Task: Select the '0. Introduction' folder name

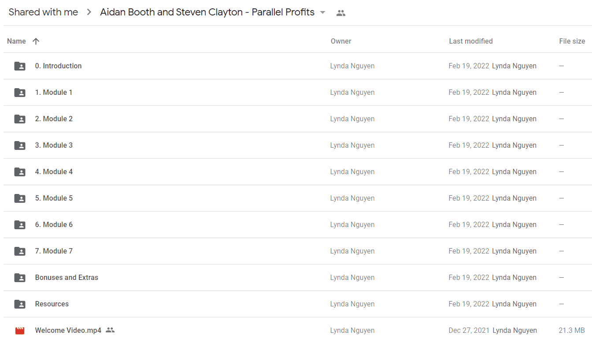Action: pyautogui.click(x=58, y=66)
